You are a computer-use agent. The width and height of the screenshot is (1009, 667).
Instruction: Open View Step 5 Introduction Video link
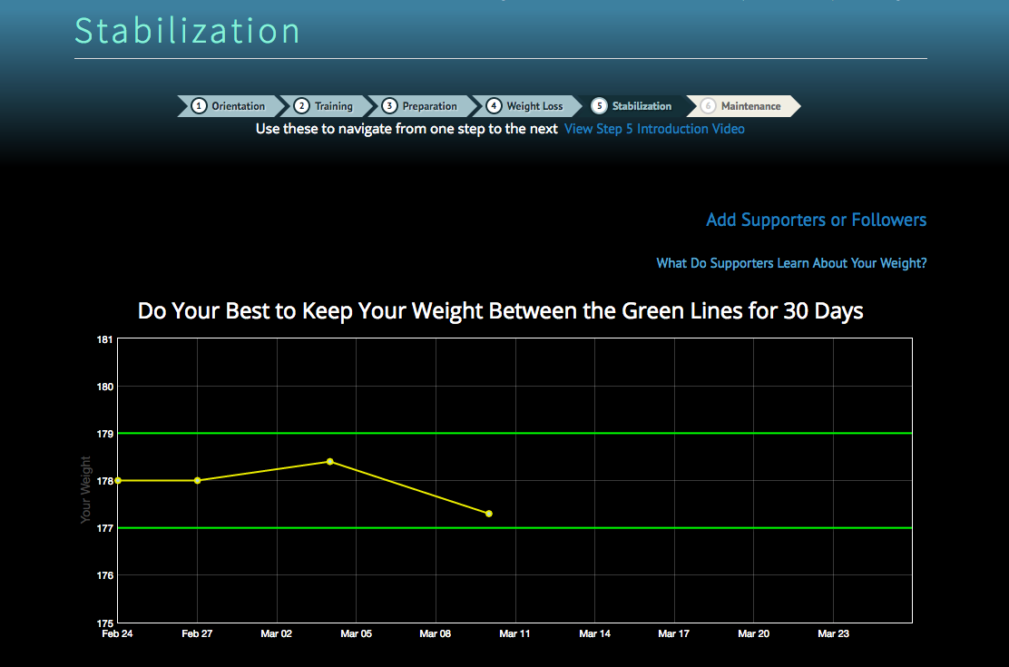click(654, 129)
